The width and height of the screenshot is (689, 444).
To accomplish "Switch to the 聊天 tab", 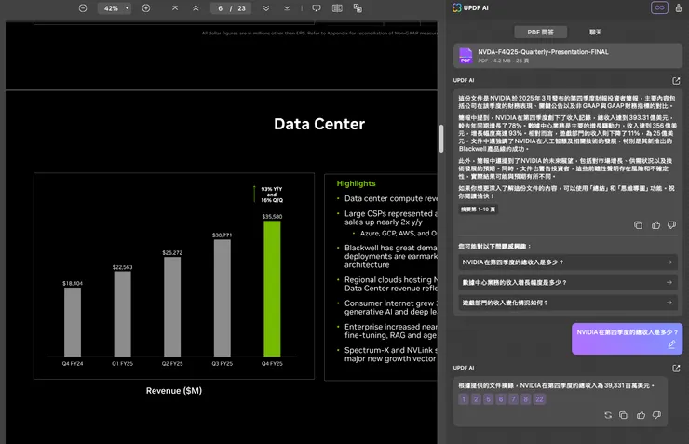I will click(x=595, y=32).
